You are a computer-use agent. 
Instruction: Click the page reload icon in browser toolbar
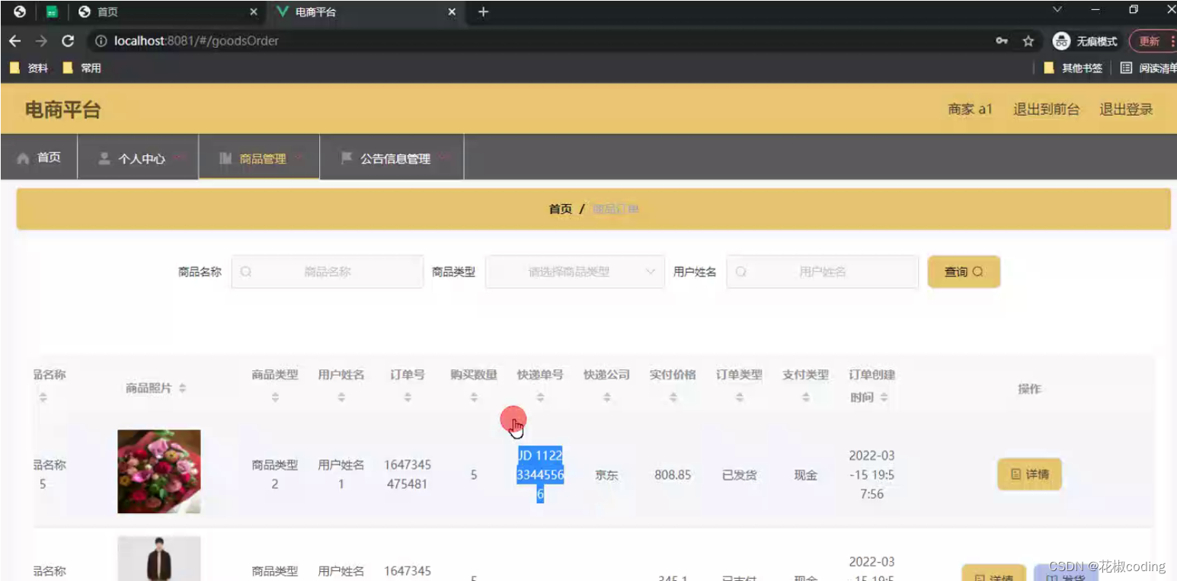68,40
